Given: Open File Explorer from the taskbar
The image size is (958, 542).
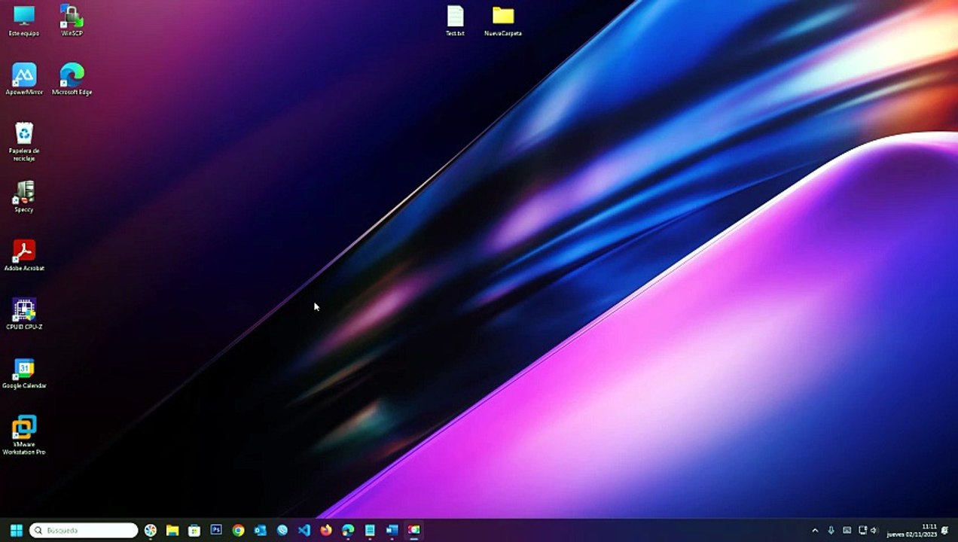Looking at the screenshot, I should [x=172, y=530].
